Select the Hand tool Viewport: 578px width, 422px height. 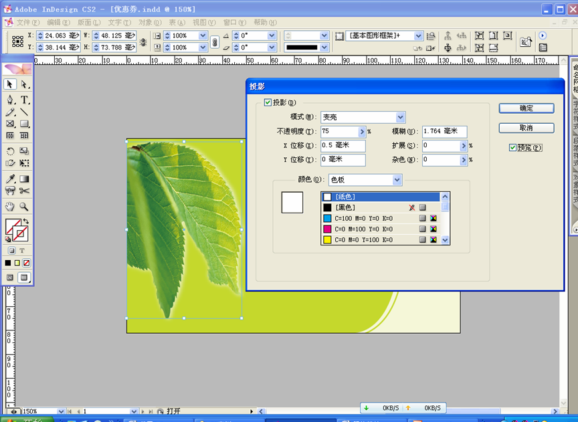point(10,207)
